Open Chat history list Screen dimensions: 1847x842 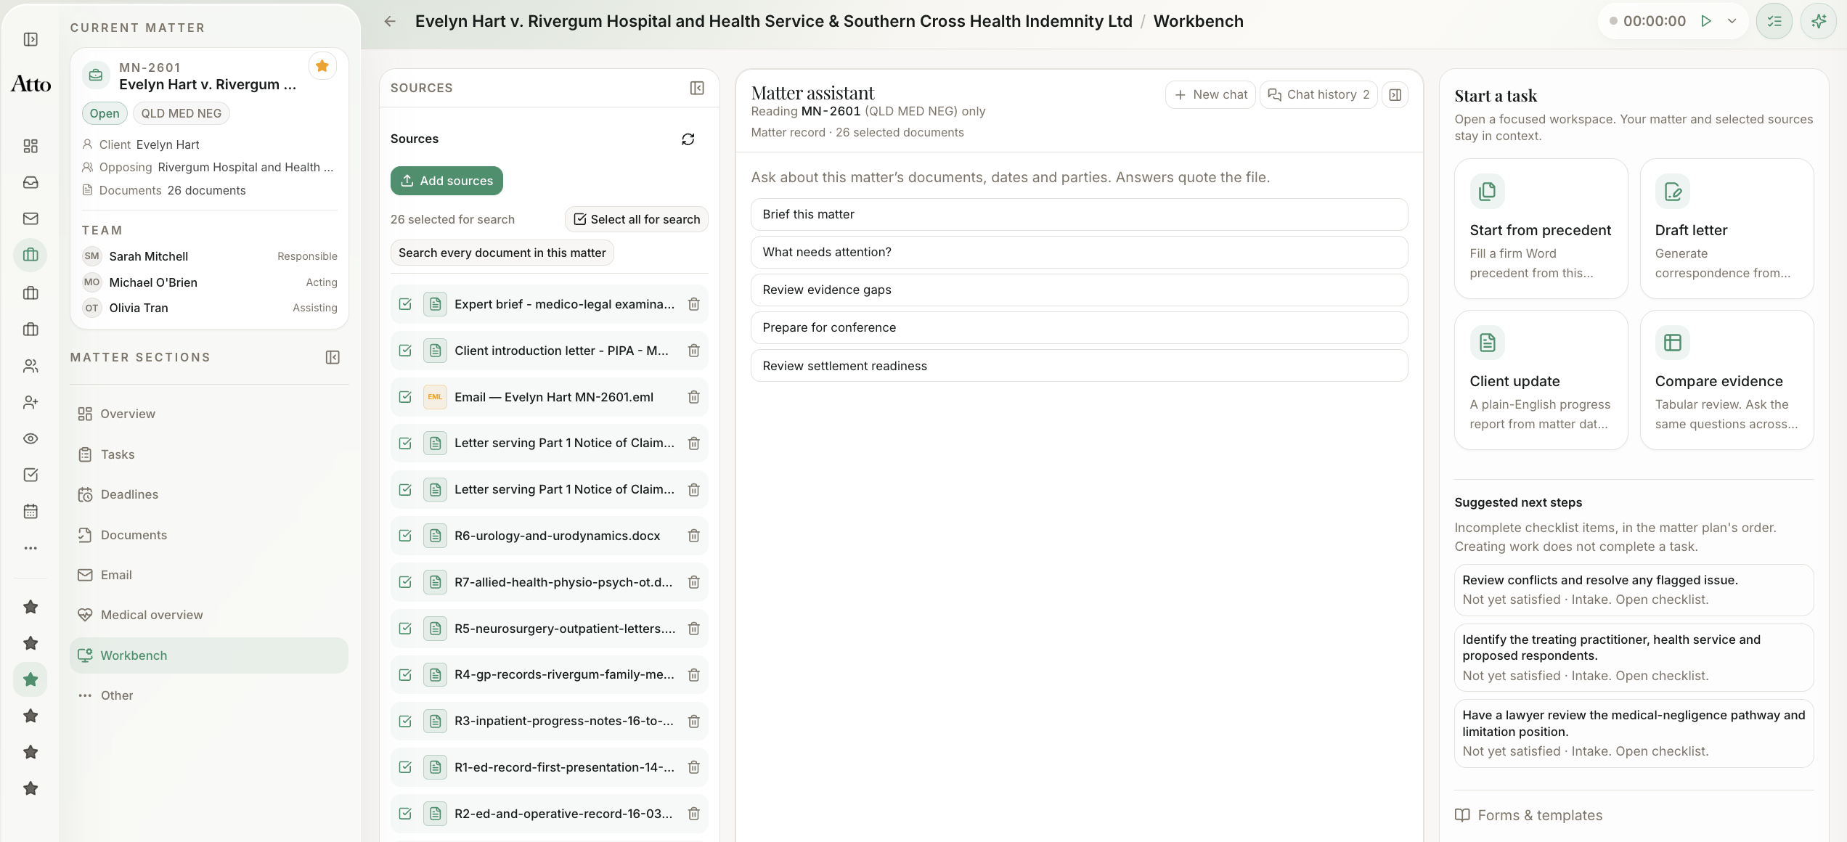[1318, 94]
